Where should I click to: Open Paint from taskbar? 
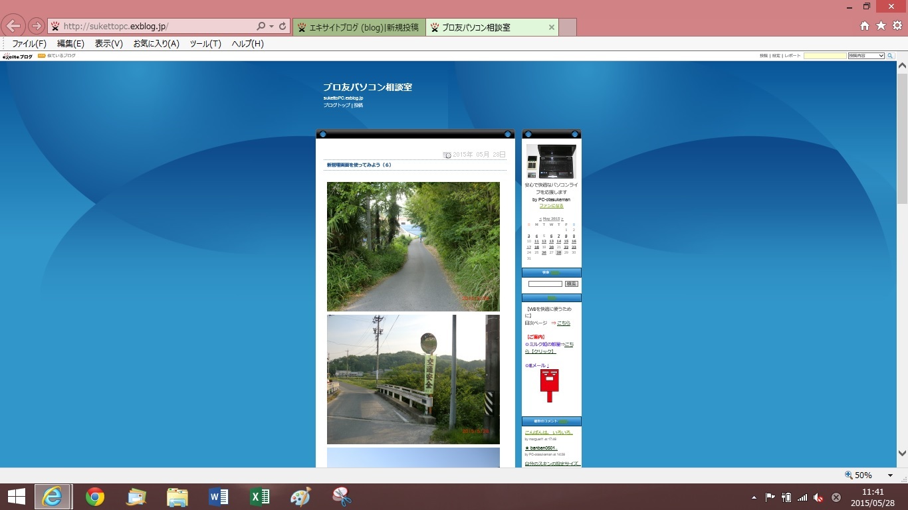click(x=300, y=497)
